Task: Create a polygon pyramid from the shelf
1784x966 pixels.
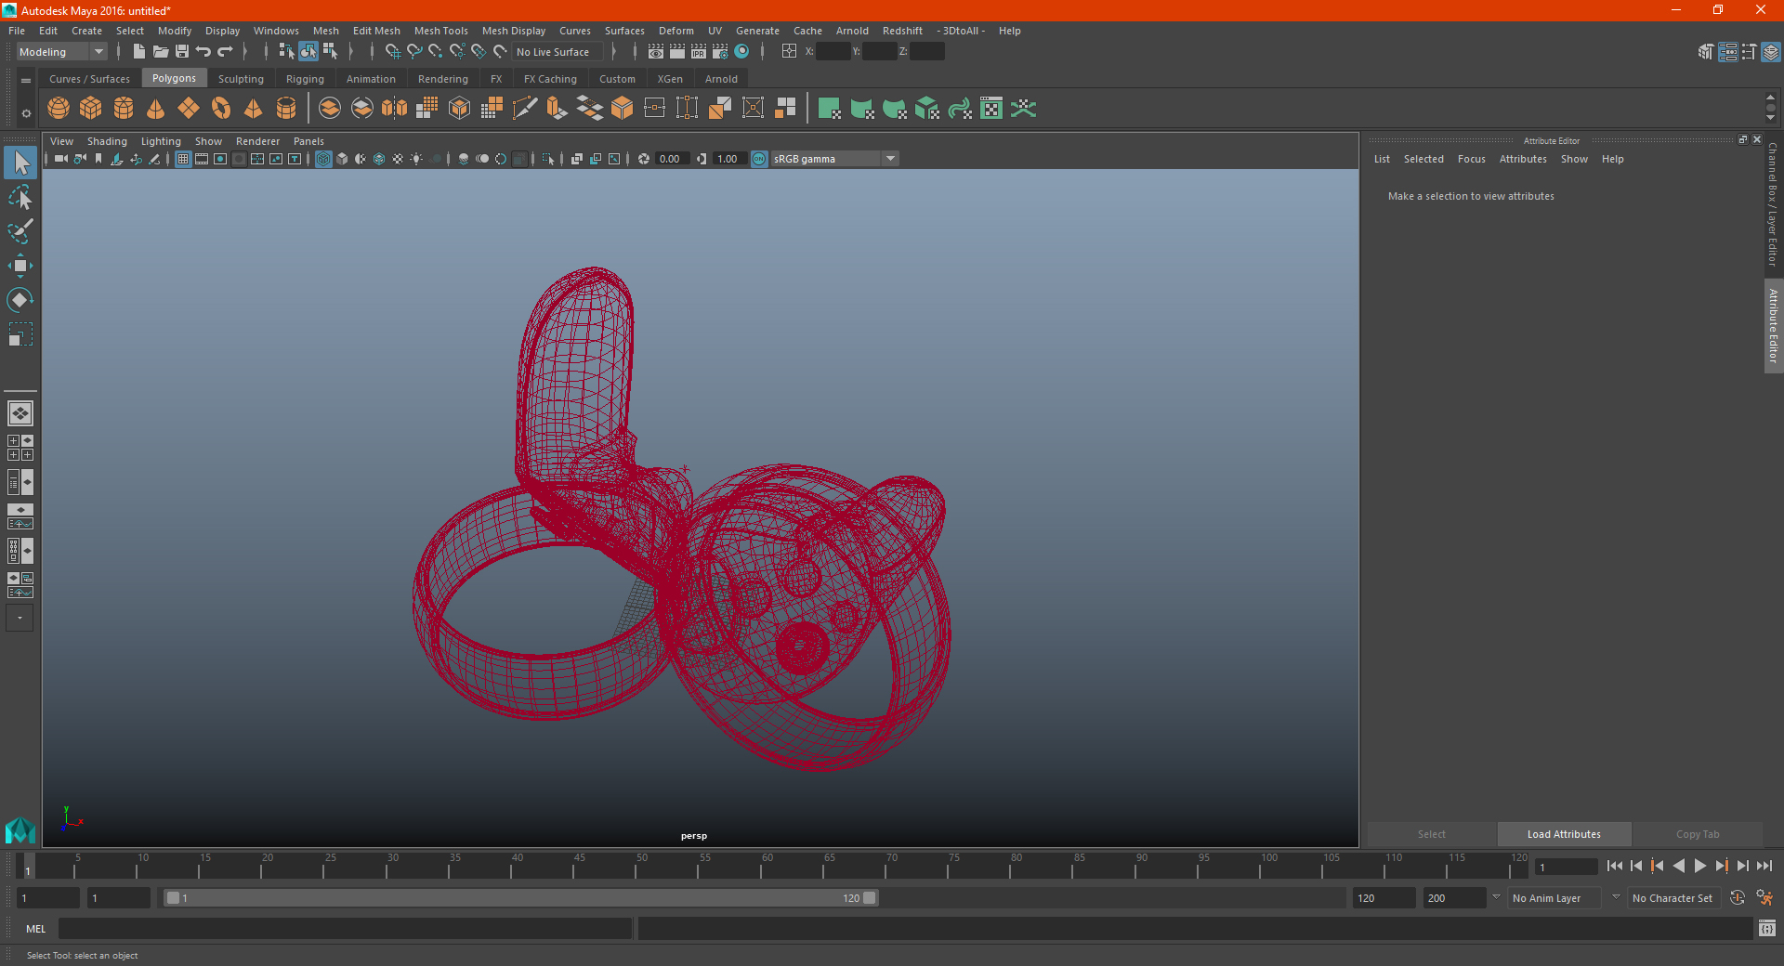Action: point(254,109)
